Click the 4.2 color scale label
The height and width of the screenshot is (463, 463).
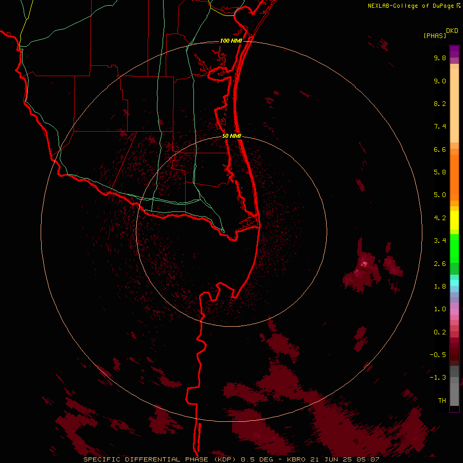[440, 218]
